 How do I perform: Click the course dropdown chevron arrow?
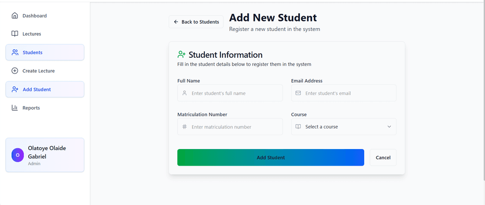(x=389, y=127)
